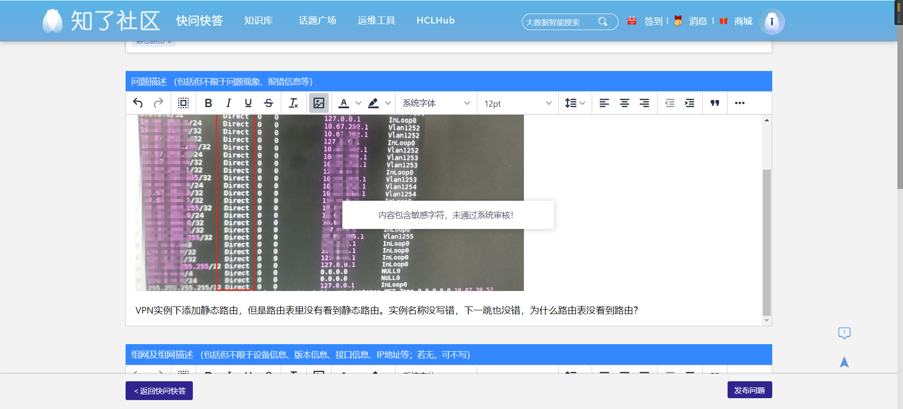Open the insert image tool
The height and width of the screenshot is (409, 903).
click(318, 103)
